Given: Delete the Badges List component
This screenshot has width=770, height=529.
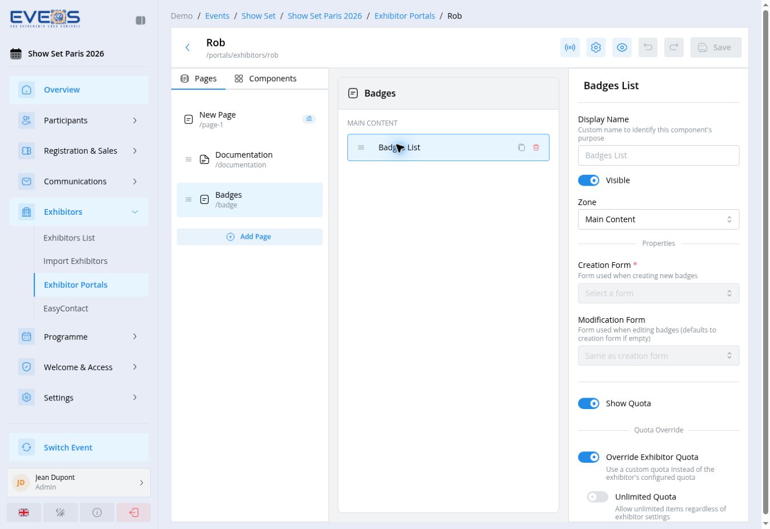Looking at the screenshot, I should coord(536,147).
